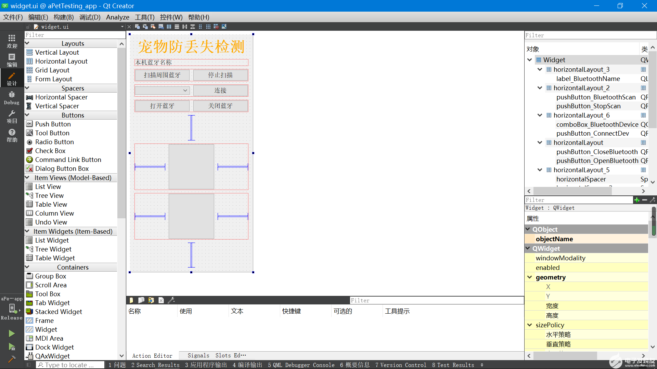Collapse the Buttons category

(27, 115)
